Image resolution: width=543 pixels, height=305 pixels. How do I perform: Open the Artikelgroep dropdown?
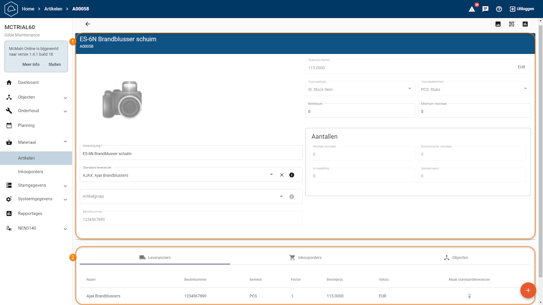pyautogui.click(x=281, y=197)
